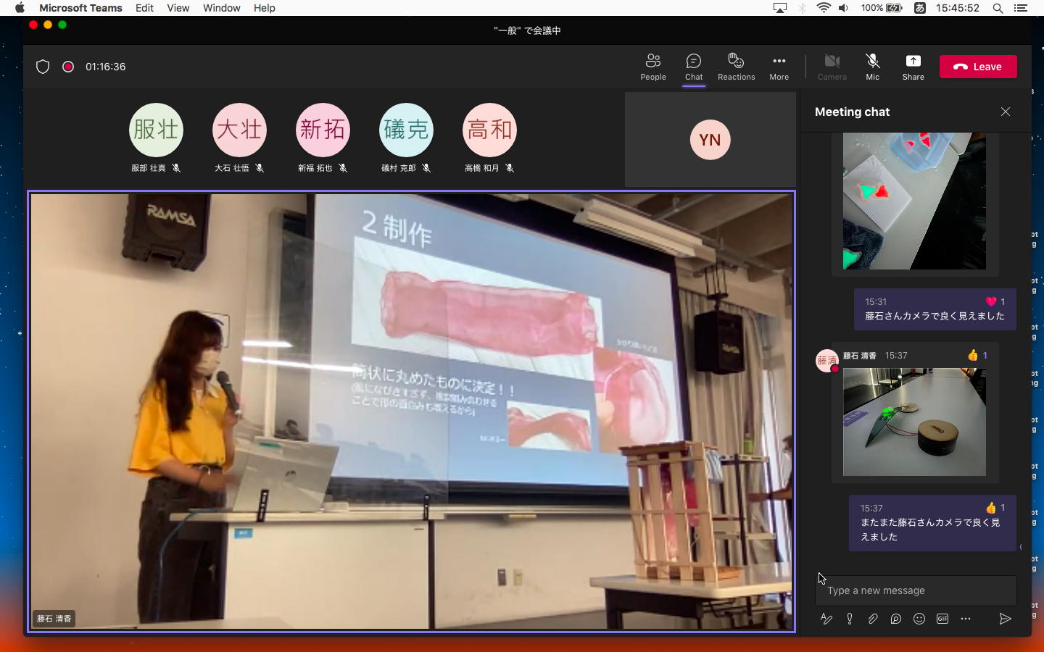The height and width of the screenshot is (652, 1044).
Task: Open the View menu in the menu bar
Action: click(x=178, y=8)
